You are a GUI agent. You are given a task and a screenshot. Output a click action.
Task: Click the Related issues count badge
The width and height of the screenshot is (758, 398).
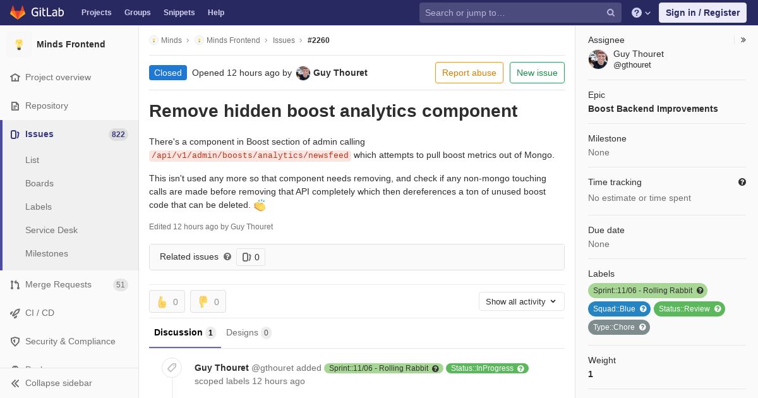(251, 257)
